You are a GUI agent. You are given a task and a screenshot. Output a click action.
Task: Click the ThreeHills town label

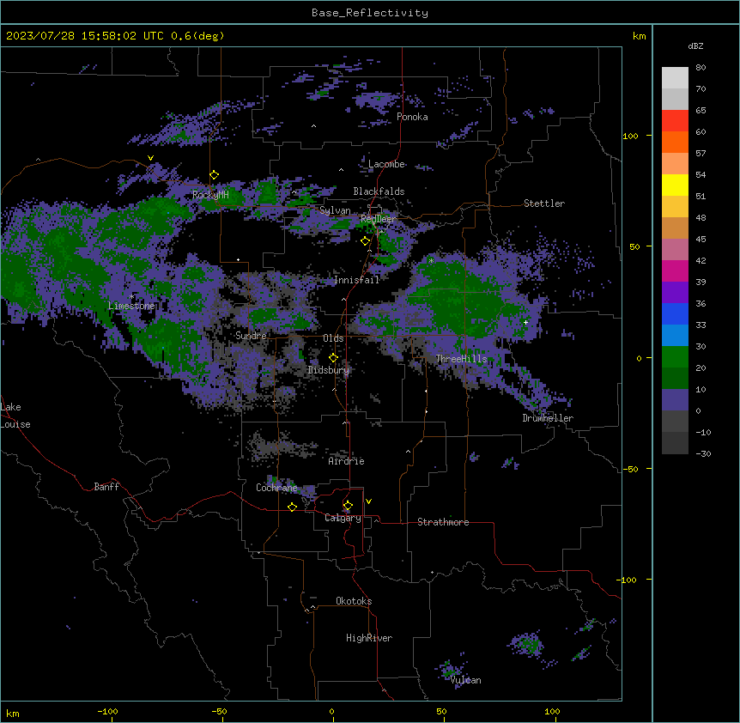click(461, 359)
